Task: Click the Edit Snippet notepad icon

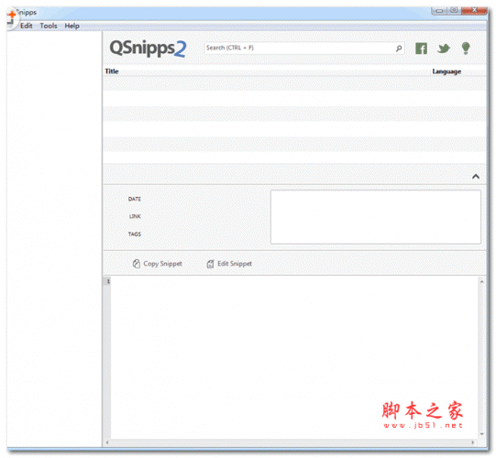Action: 210,264
